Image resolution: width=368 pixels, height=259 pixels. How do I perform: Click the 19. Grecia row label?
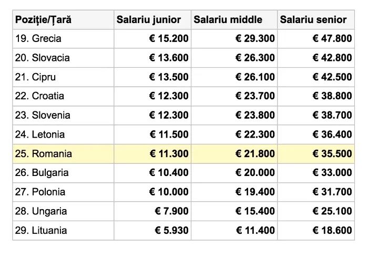tap(38, 38)
